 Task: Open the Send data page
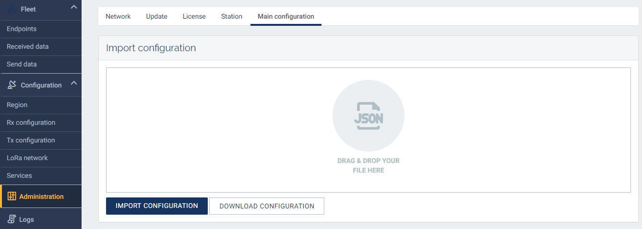tap(22, 64)
